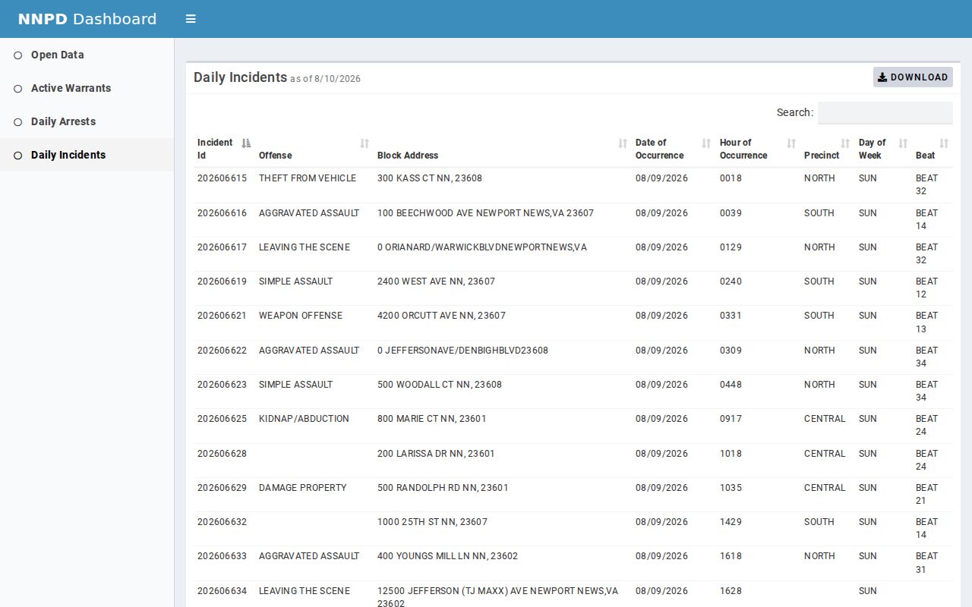Click the Day of Week sort arrows
972x607 pixels.
(903, 143)
